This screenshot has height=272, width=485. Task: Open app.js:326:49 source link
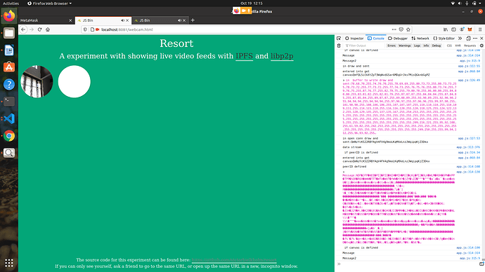pyautogui.click(x=469, y=80)
